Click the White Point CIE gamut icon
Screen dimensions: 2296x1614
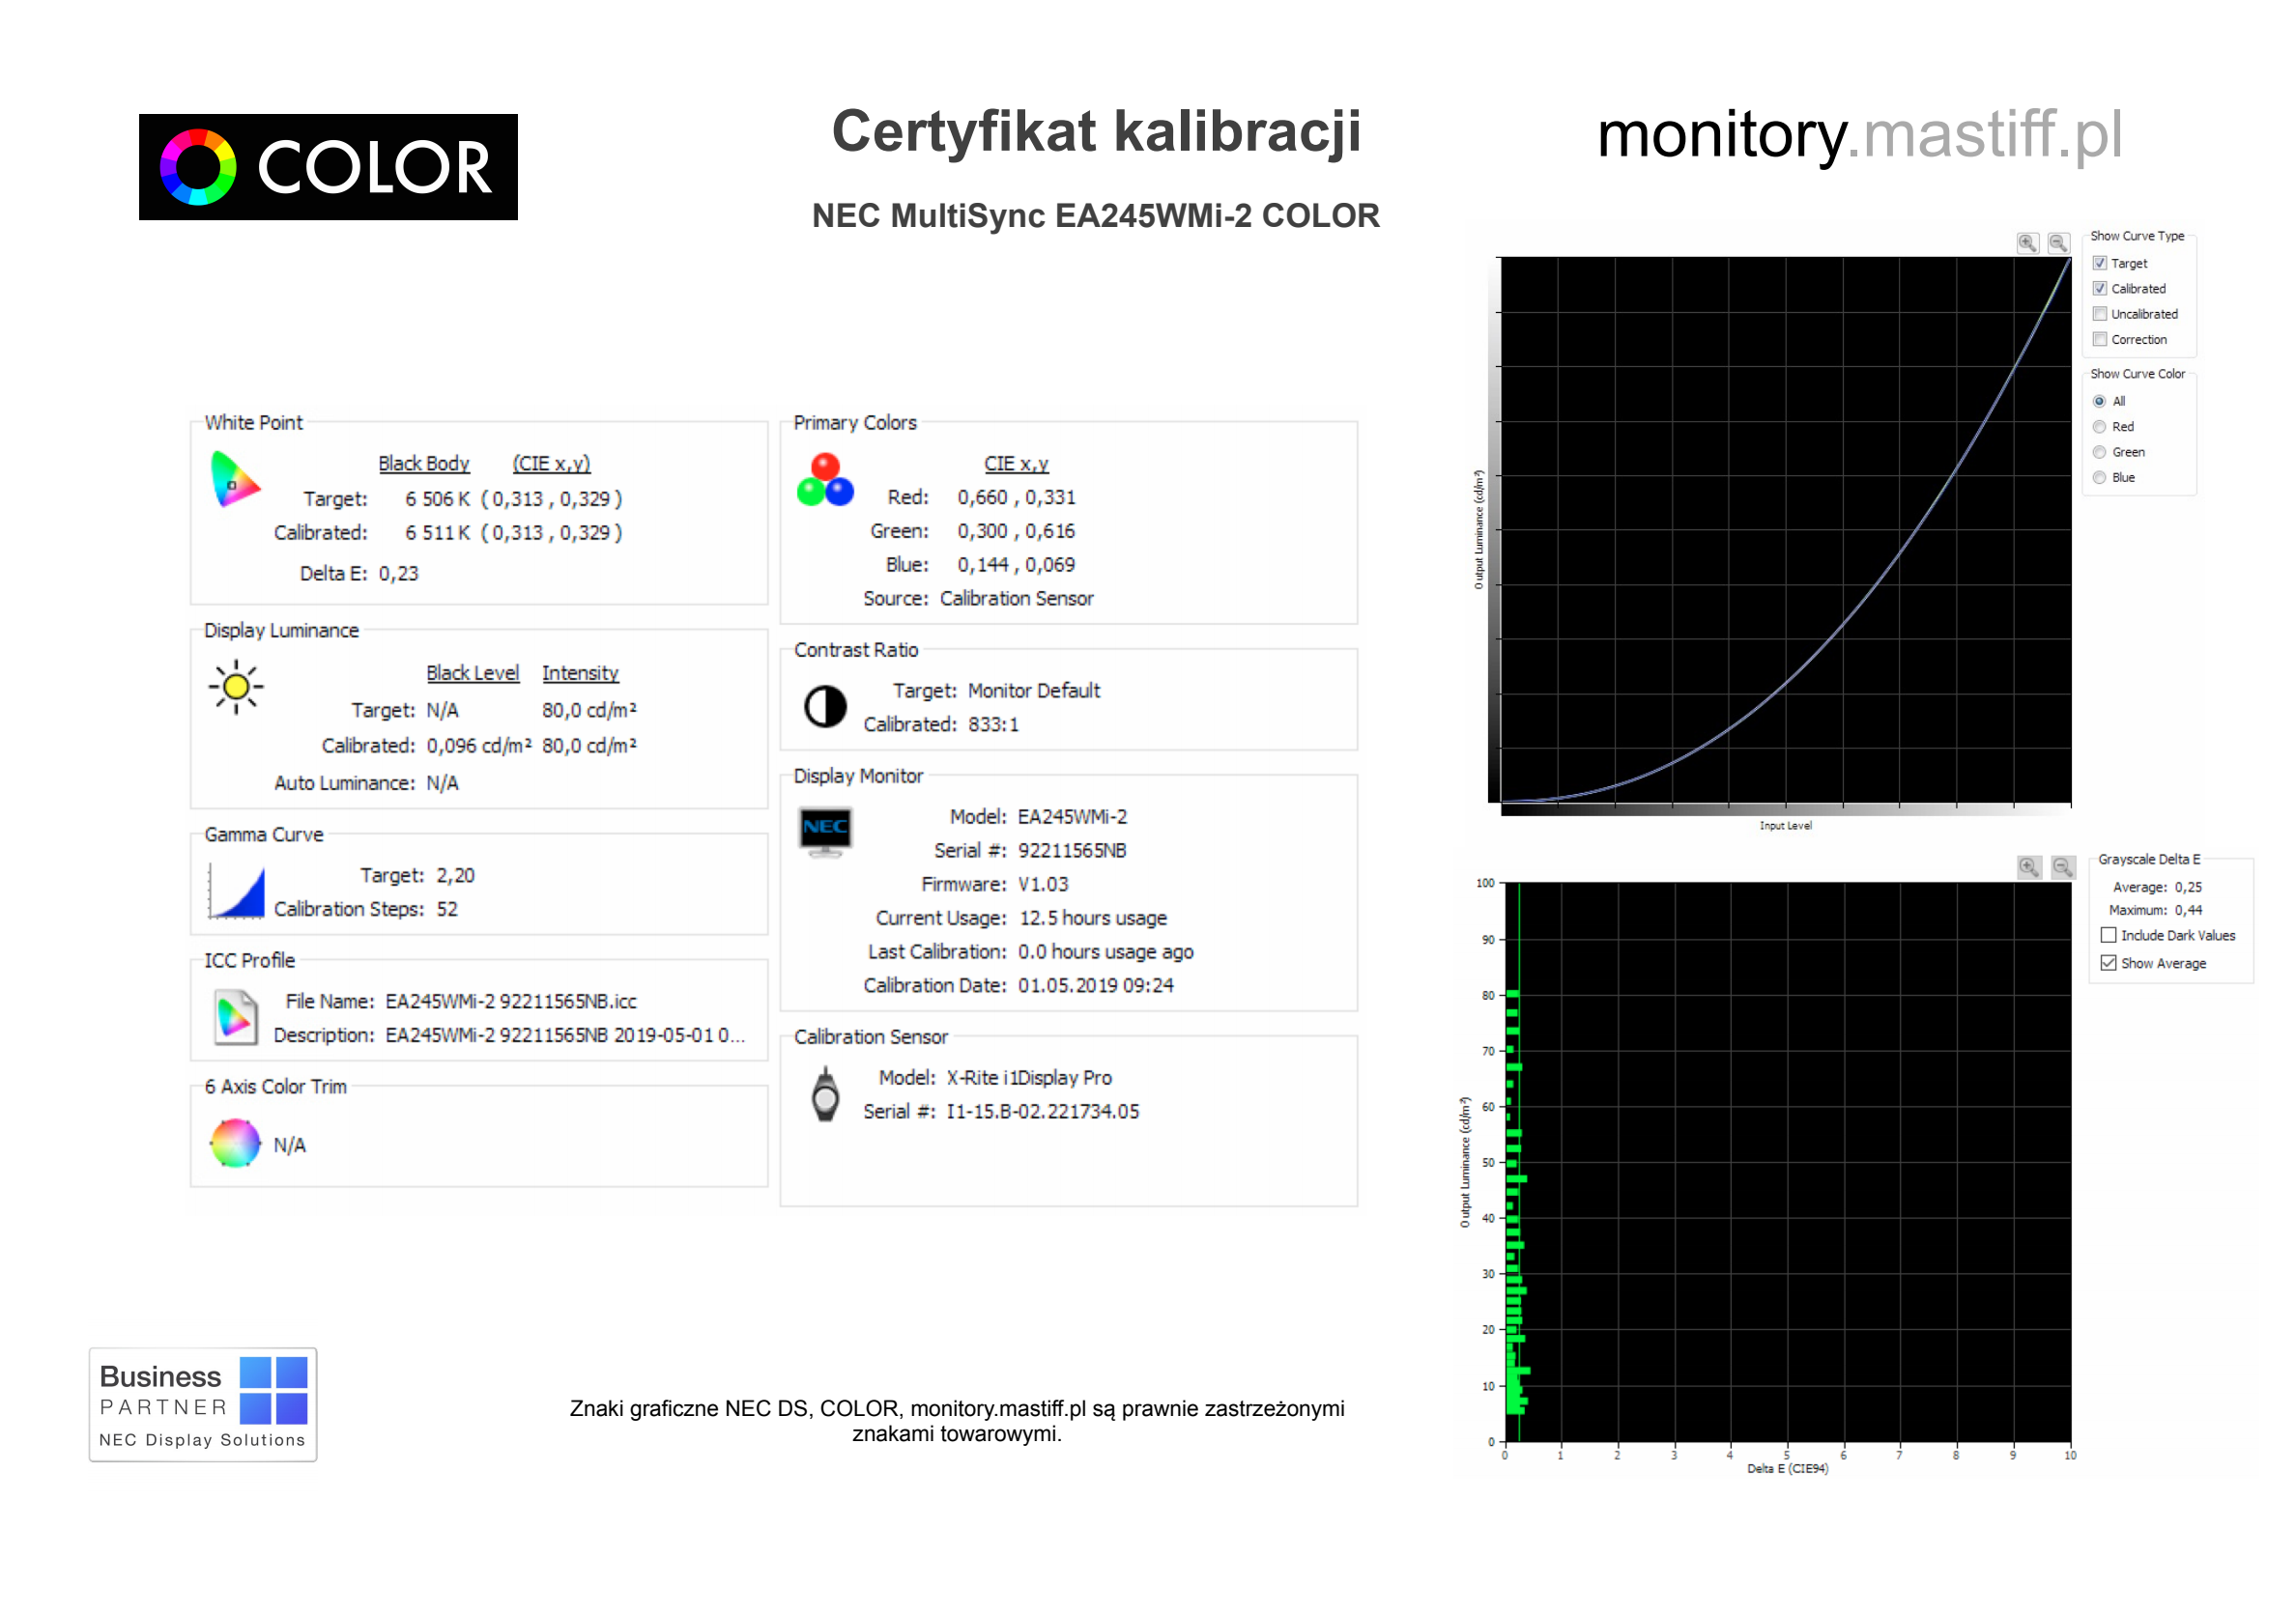234,480
